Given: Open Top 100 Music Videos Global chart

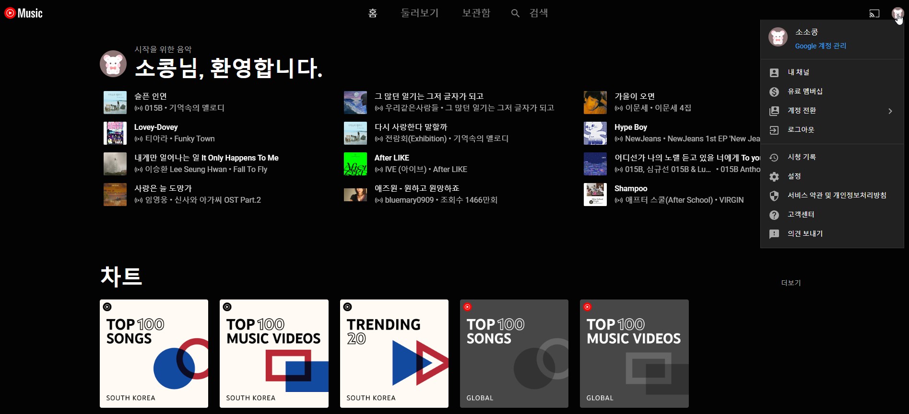Looking at the screenshot, I should 634,354.
